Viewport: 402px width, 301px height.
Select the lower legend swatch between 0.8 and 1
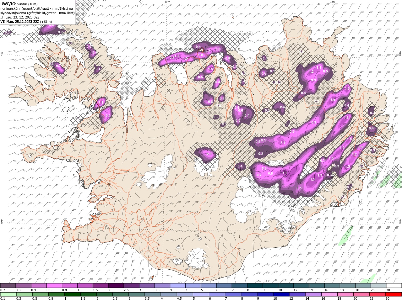tap(56, 294)
